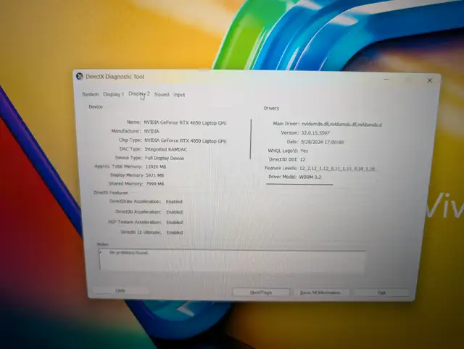
Task: Click the Main Driver file list value
Action: click(x=341, y=125)
